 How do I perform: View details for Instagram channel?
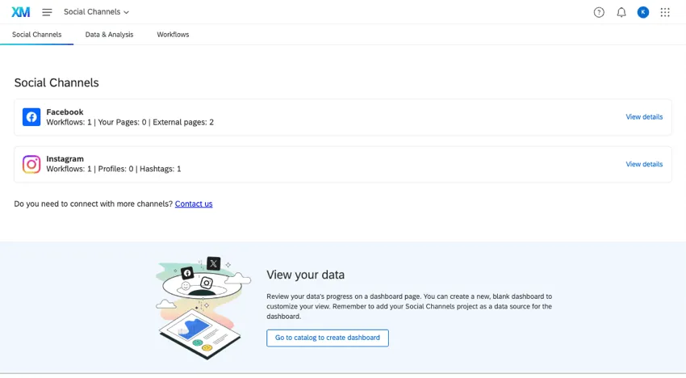click(x=644, y=164)
